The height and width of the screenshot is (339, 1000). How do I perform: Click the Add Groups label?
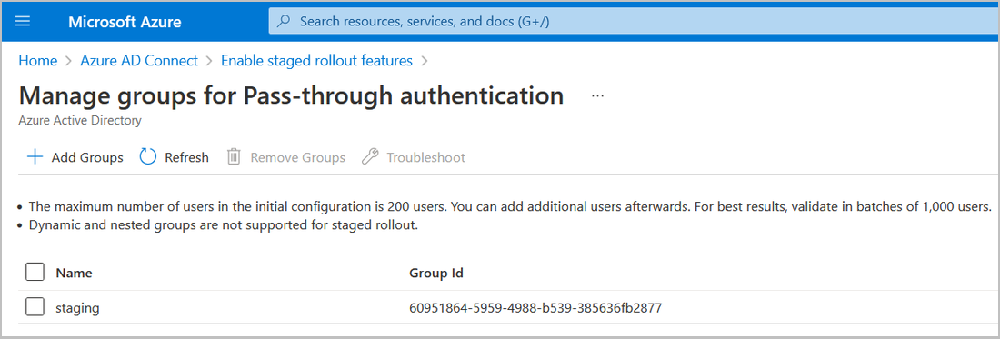coord(87,157)
